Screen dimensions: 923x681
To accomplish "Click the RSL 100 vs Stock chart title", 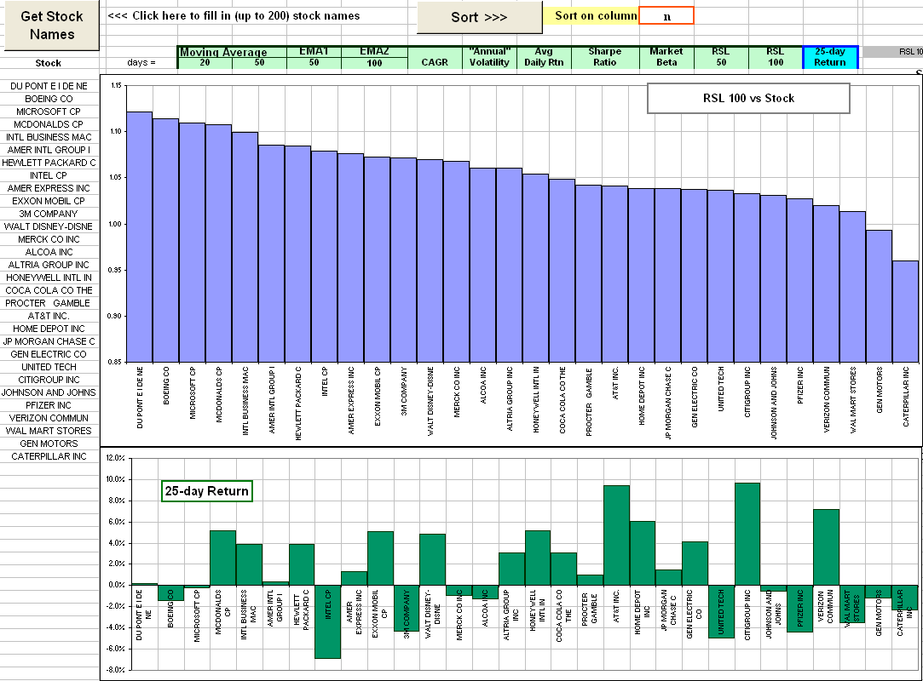I will coord(748,98).
